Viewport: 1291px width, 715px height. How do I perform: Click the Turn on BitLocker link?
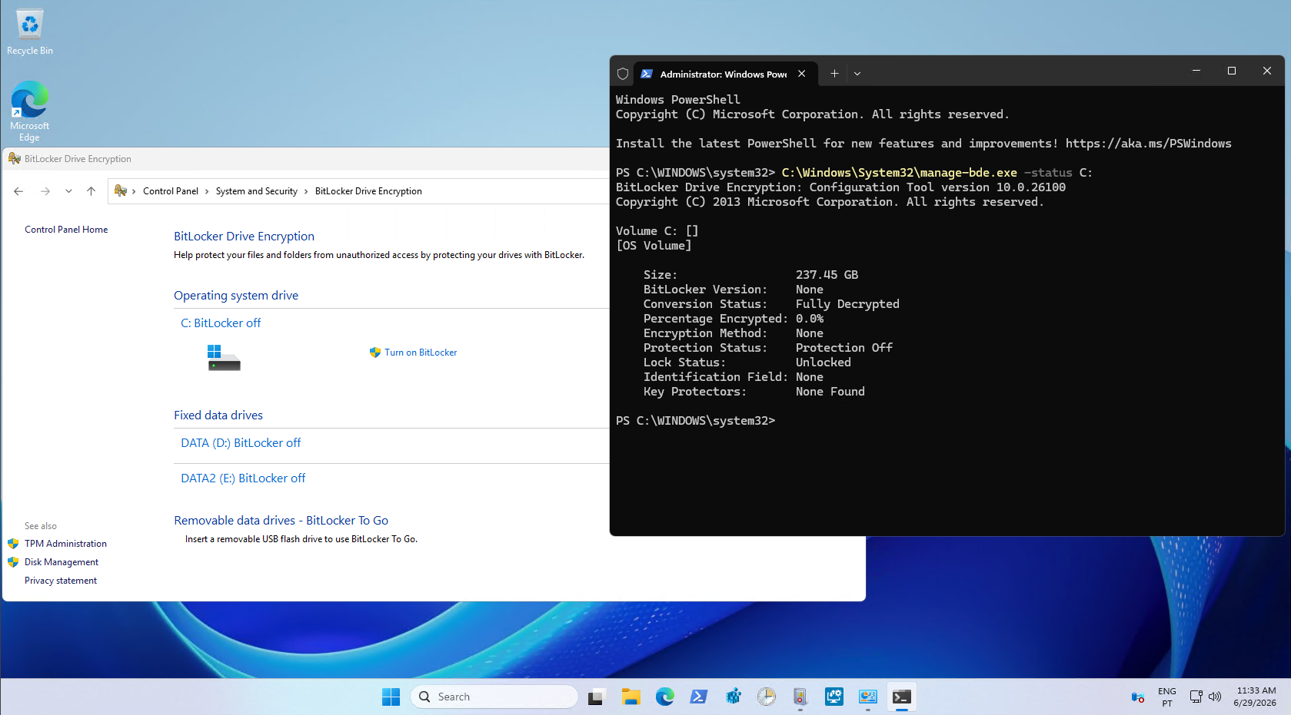421,353
